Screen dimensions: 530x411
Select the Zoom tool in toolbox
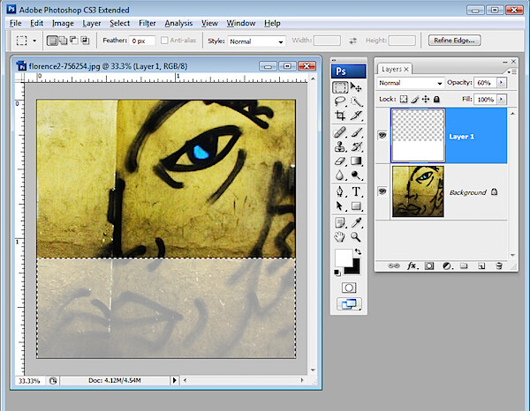(356, 236)
